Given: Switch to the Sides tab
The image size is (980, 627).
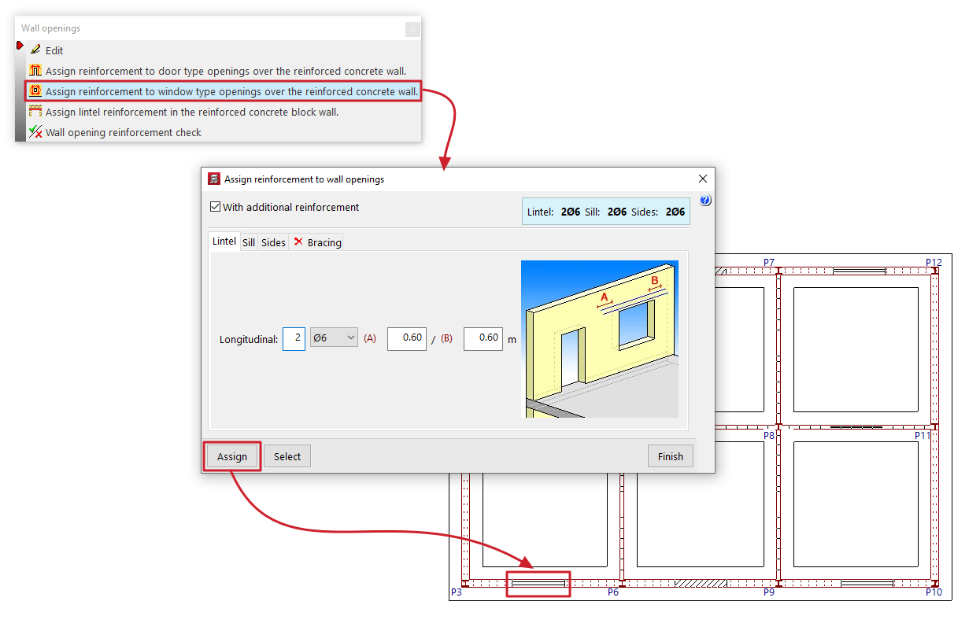Looking at the screenshot, I should coord(273,242).
